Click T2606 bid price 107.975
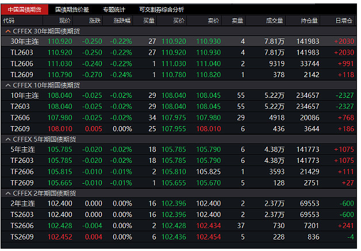 click(x=174, y=118)
